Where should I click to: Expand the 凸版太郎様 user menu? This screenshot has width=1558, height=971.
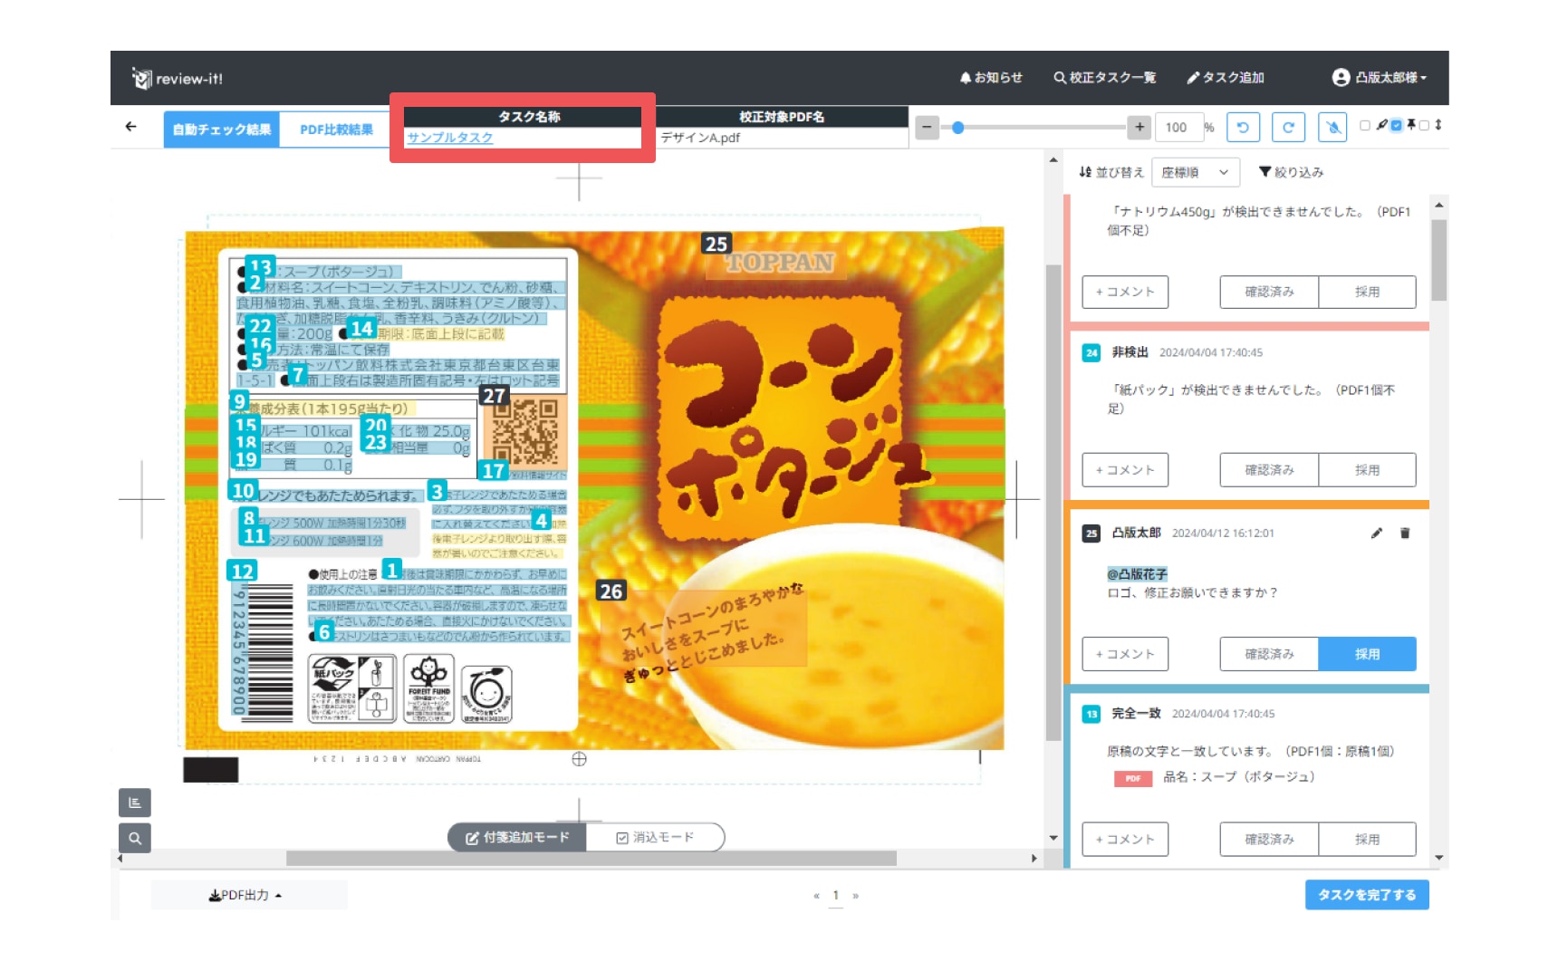pos(1379,78)
